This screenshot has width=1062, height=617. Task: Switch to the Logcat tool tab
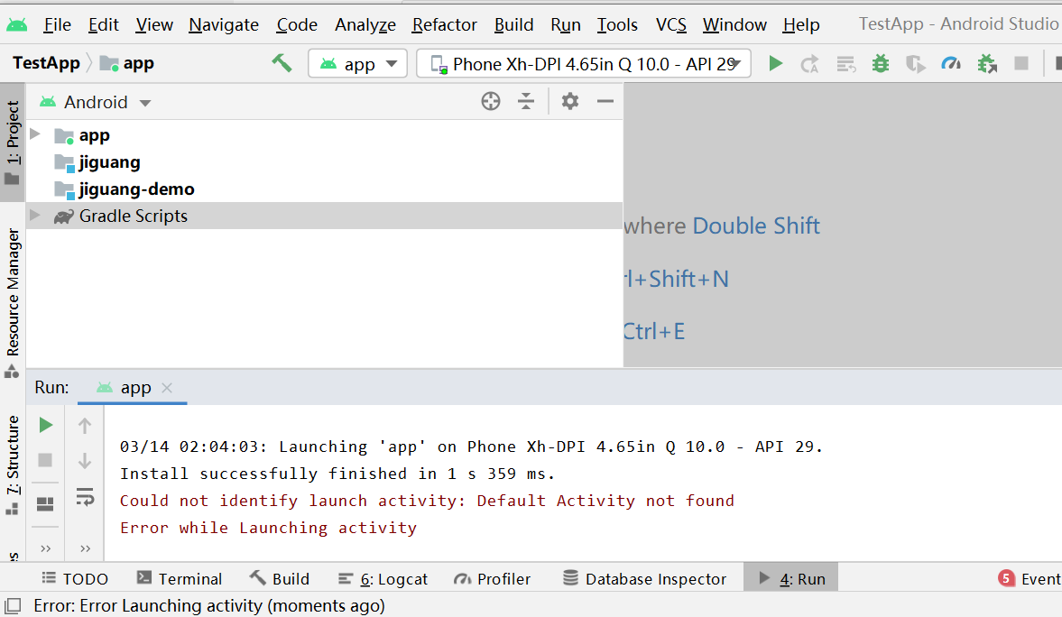click(x=383, y=579)
